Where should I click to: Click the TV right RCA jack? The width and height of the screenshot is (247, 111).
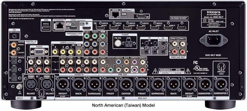pos(47,69)
